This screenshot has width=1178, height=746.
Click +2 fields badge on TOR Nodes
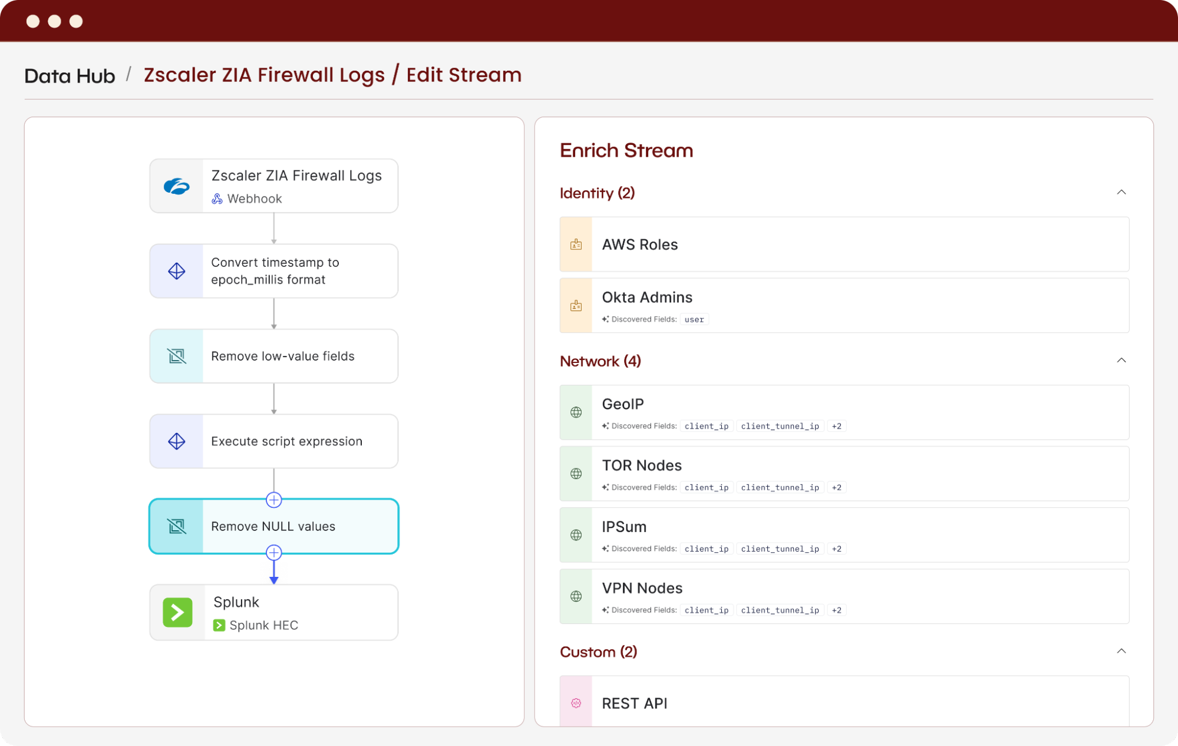point(836,487)
